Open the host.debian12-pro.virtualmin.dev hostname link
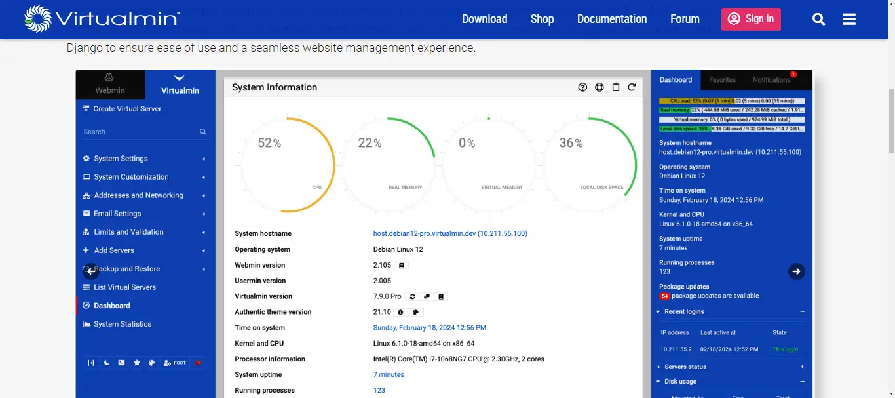The image size is (895, 398). pyautogui.click(x=450, y=233)
